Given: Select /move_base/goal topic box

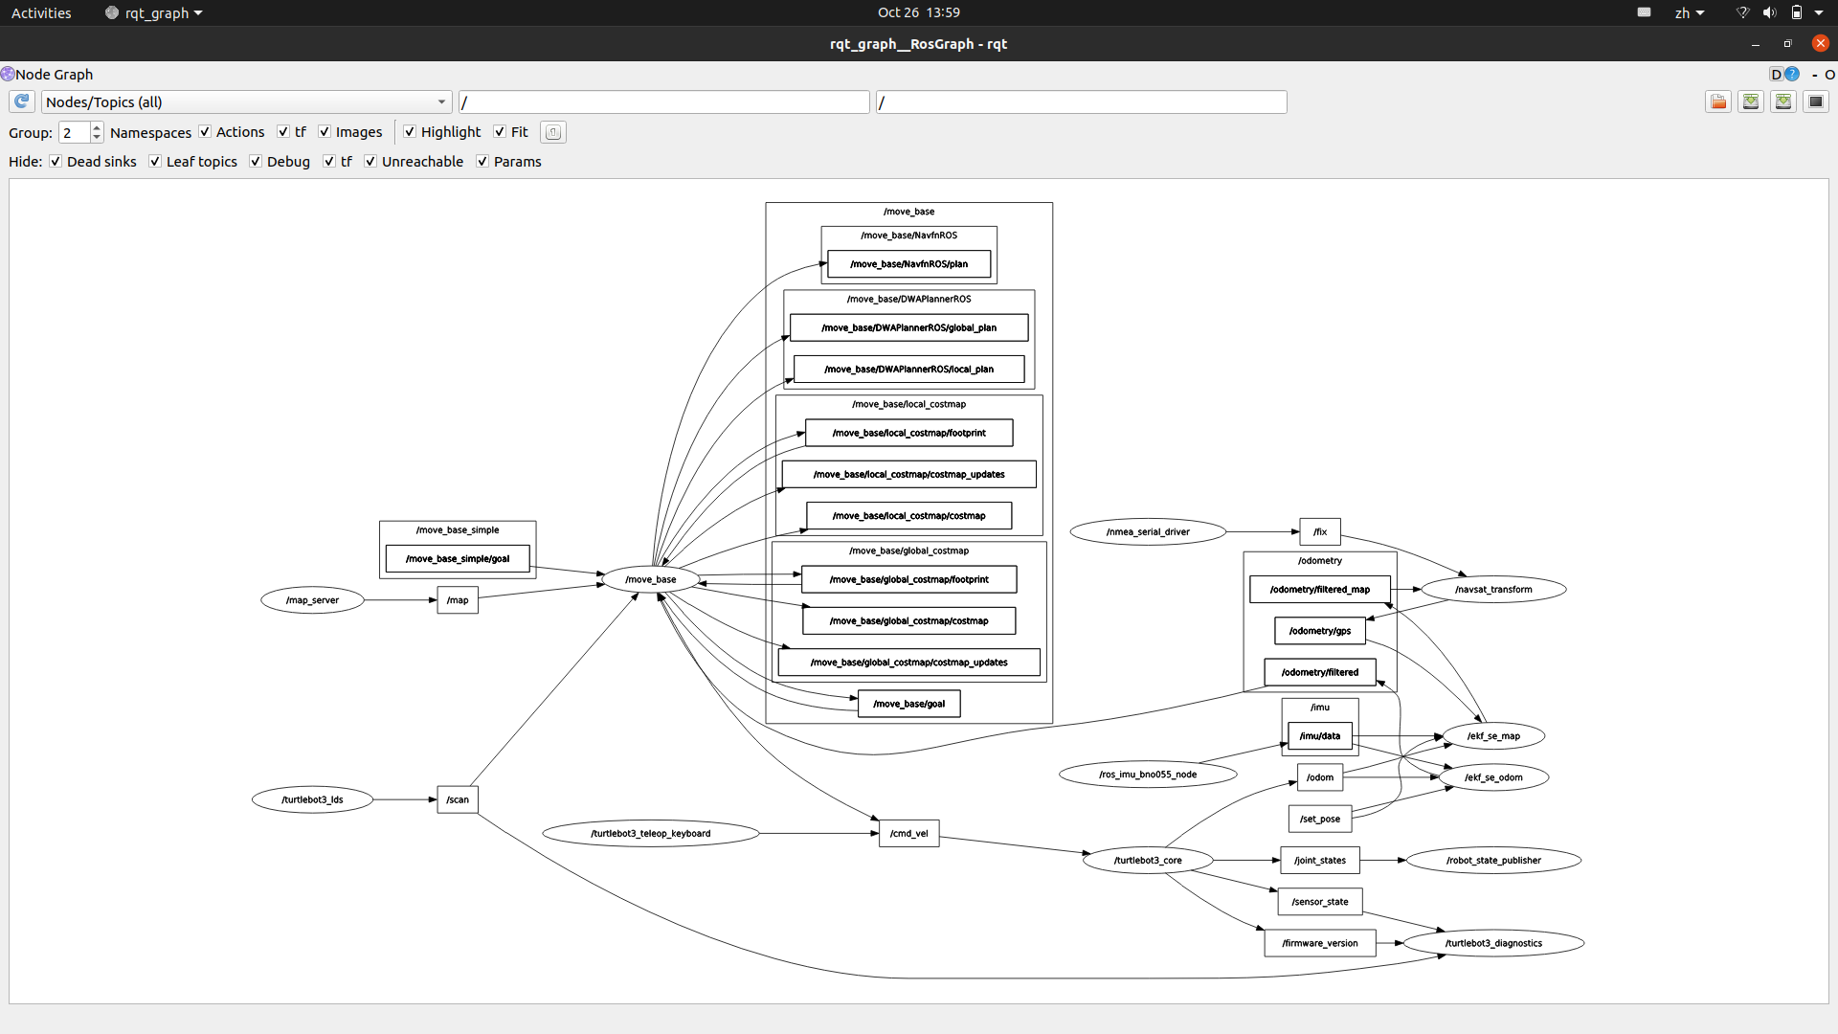Looking at the screenshot, I should 908,704.
